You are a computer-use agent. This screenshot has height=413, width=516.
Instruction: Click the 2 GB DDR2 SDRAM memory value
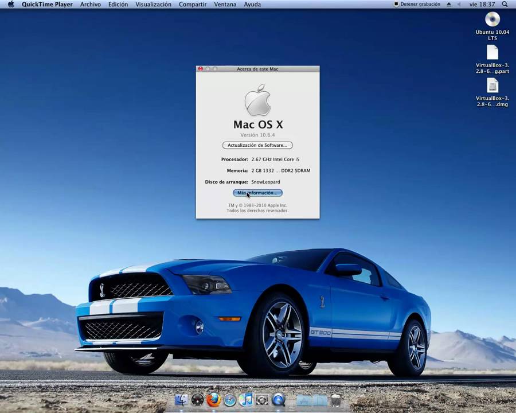tap(281, 170)
